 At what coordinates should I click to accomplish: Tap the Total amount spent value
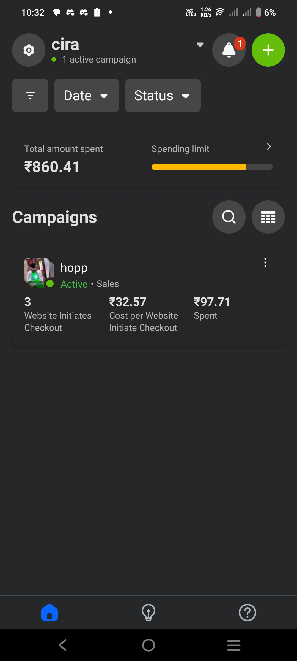pyautogui.click(x=52, y=167)
